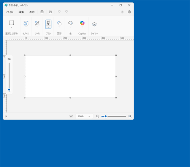Open the ファイル menu

(x=9, y=12)
